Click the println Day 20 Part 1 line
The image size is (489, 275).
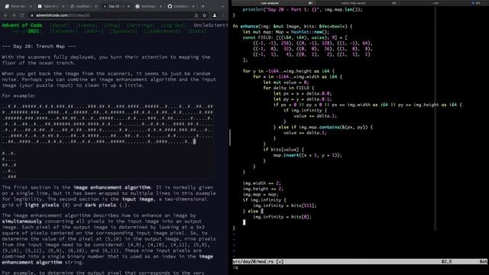click(x=303, y=10)
